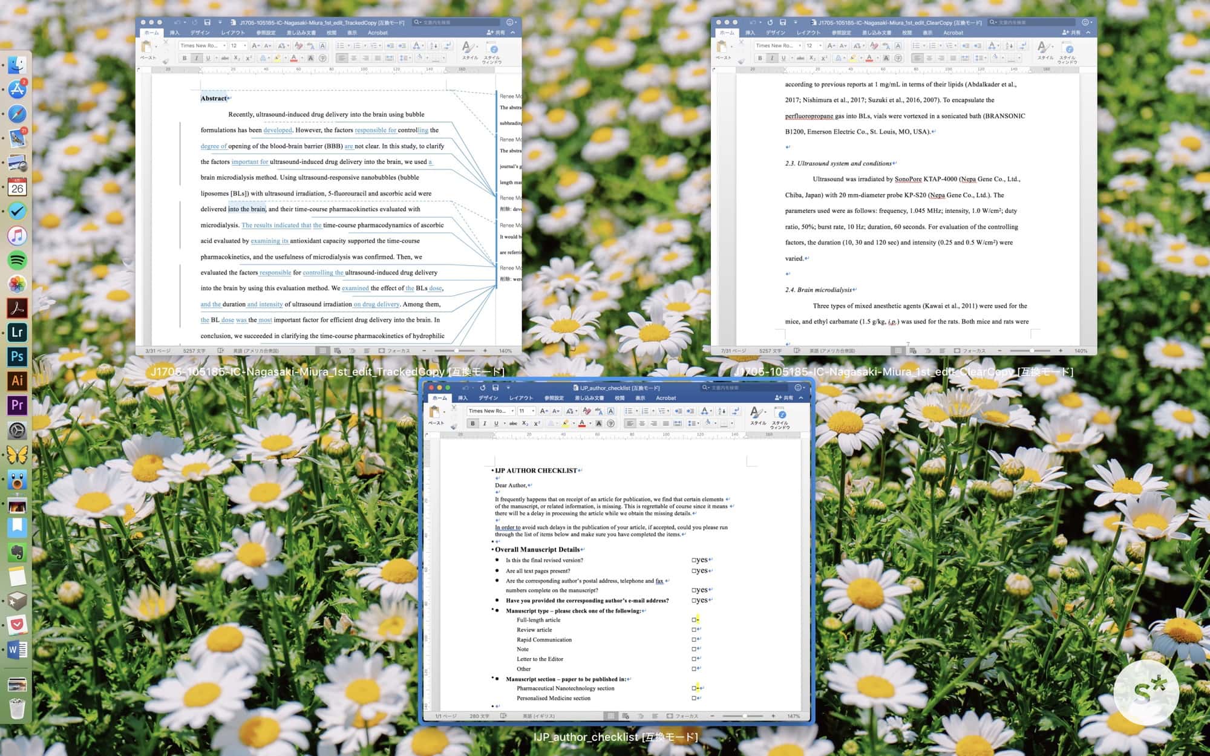Check the Full-length article checkbox

[694, 620]
